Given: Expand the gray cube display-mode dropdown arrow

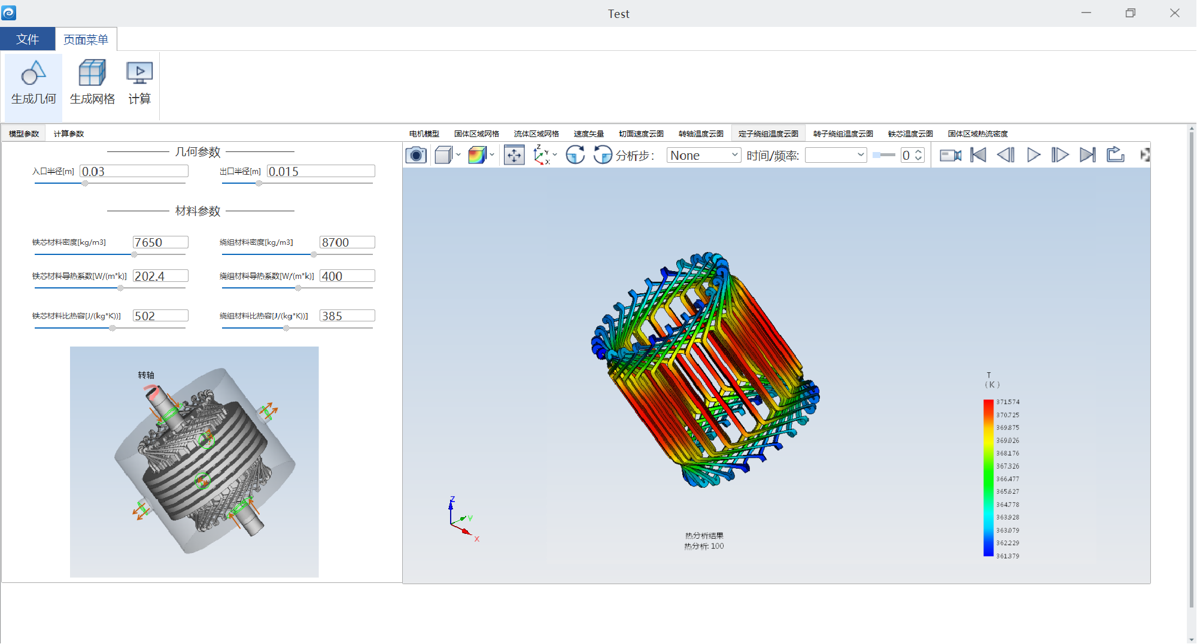Looking at the screenshot, I should click(x=458, y=155).
